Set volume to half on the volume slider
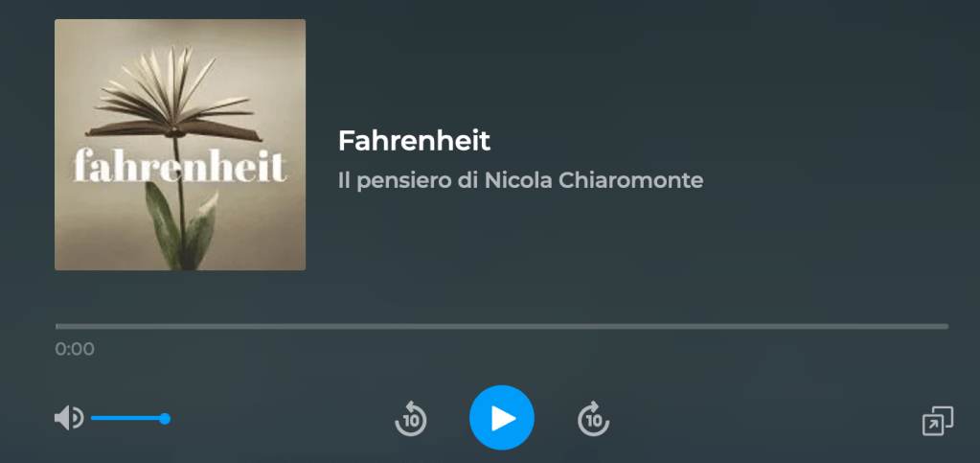The height and width of the screenshot is (463, 980). [127, 418]
